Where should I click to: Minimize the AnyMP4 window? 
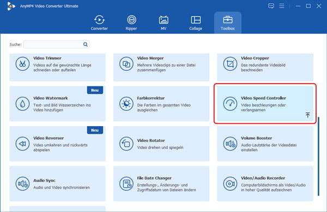[x=298, y=6]
